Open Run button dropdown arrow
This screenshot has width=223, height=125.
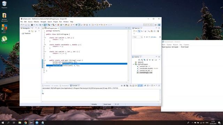pos(47,25)
